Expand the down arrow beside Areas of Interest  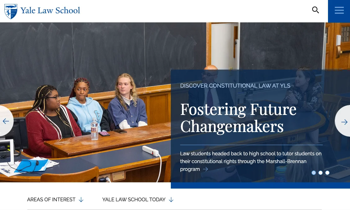tap(81, 200)
